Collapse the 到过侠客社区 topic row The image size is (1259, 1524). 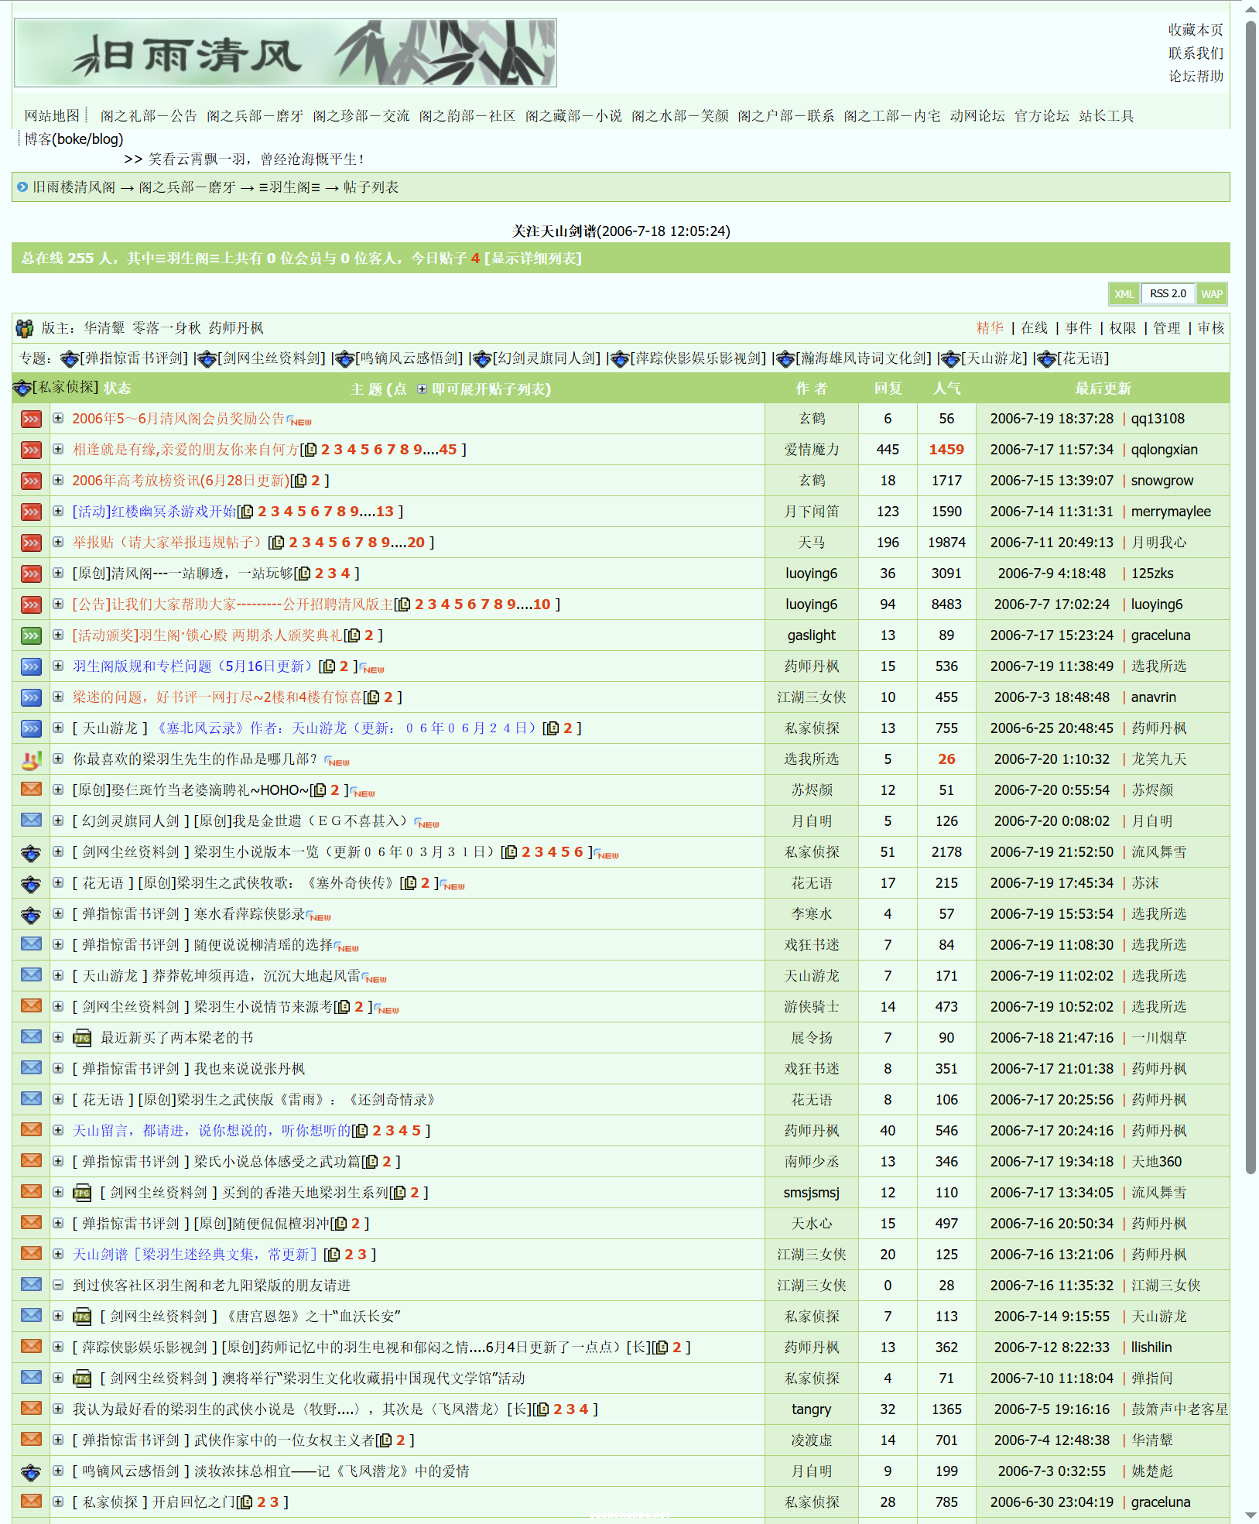(58, 1285)
